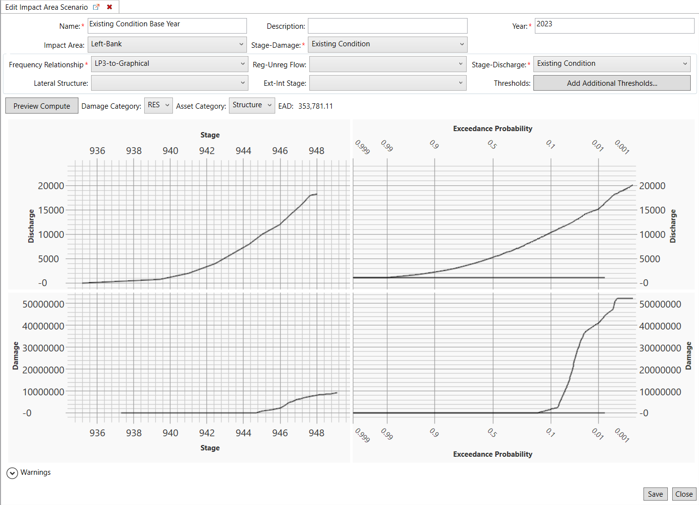
Task: Open the Impact Area dropdown
Action: click(x=167, y=44)
